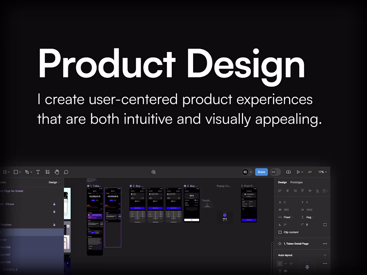Lock the iPhone layer in the sidebar
This screenshot has width=367, height=275.
54,204
